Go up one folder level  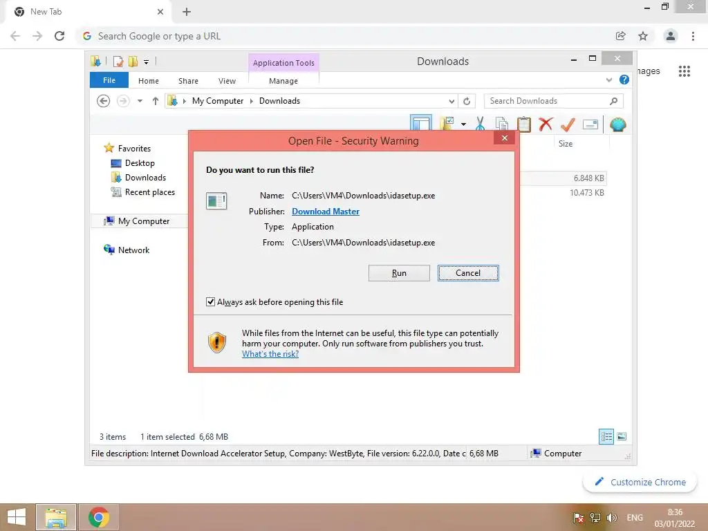(156, 101)
